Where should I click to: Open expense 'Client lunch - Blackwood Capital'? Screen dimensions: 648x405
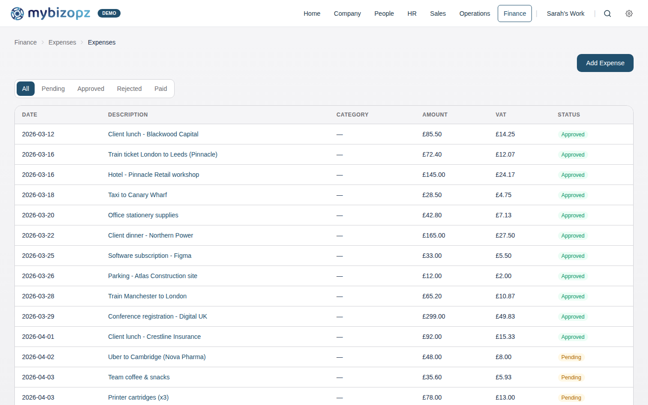153,134
